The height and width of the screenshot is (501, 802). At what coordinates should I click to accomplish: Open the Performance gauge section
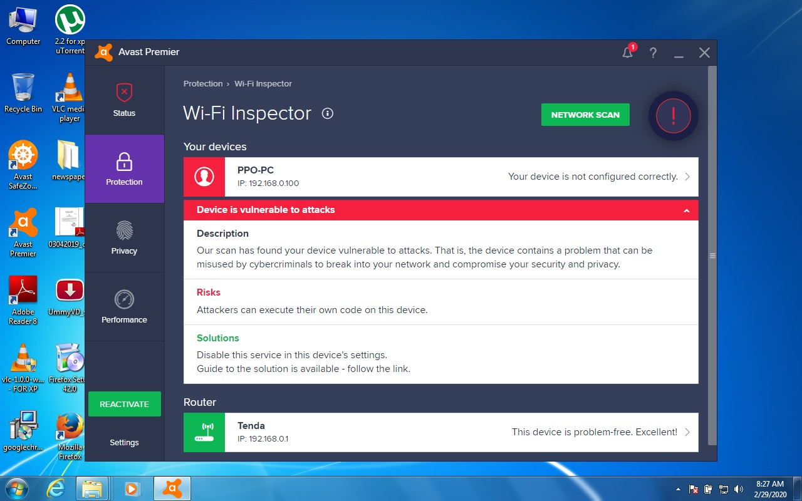point(124,306)
